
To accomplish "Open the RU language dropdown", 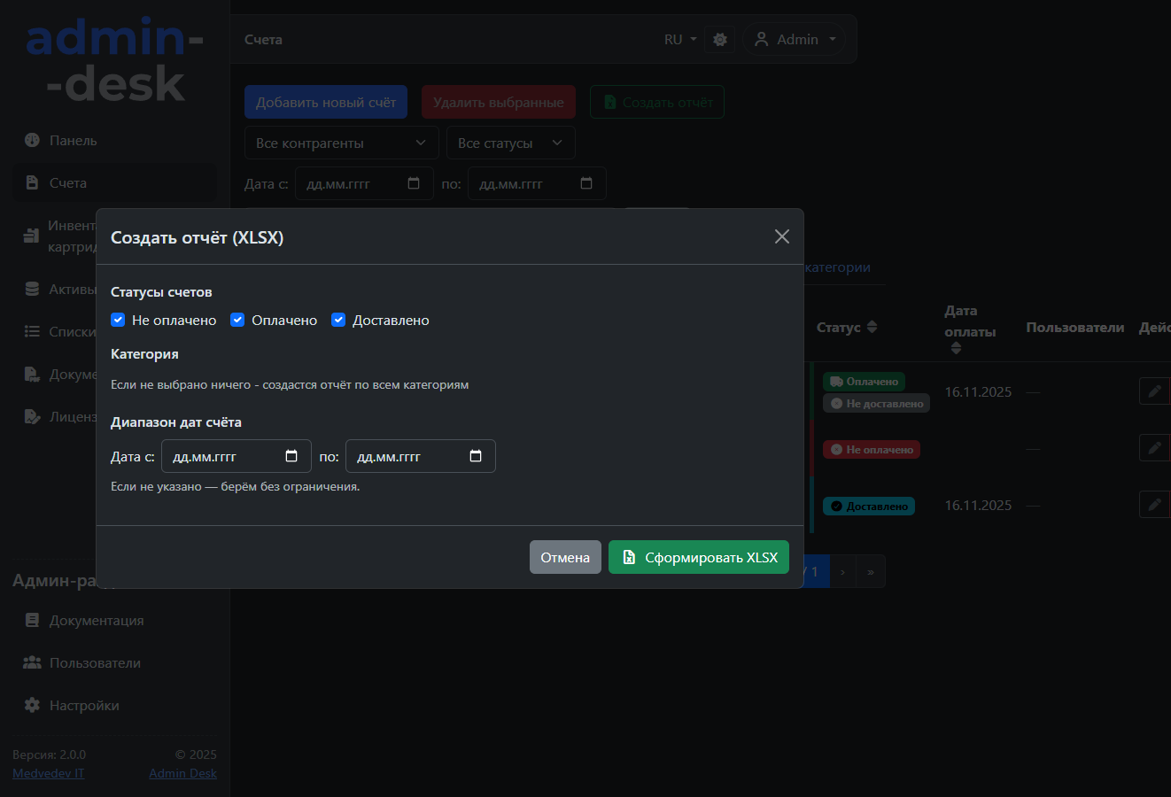I will [680, 40].
